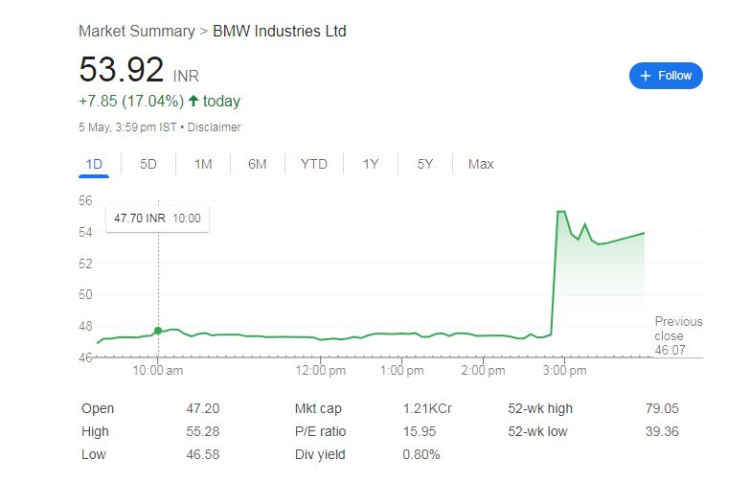Select the Max range tab
Viewport: 750px width, 483px height.
coord(481,164)
